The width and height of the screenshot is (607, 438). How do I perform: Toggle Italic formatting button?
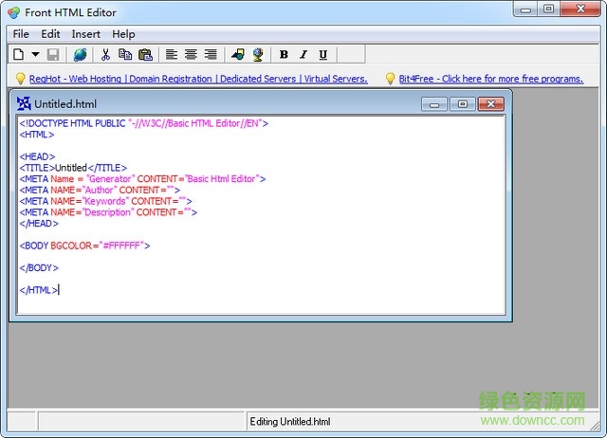[x=303, y=55]
